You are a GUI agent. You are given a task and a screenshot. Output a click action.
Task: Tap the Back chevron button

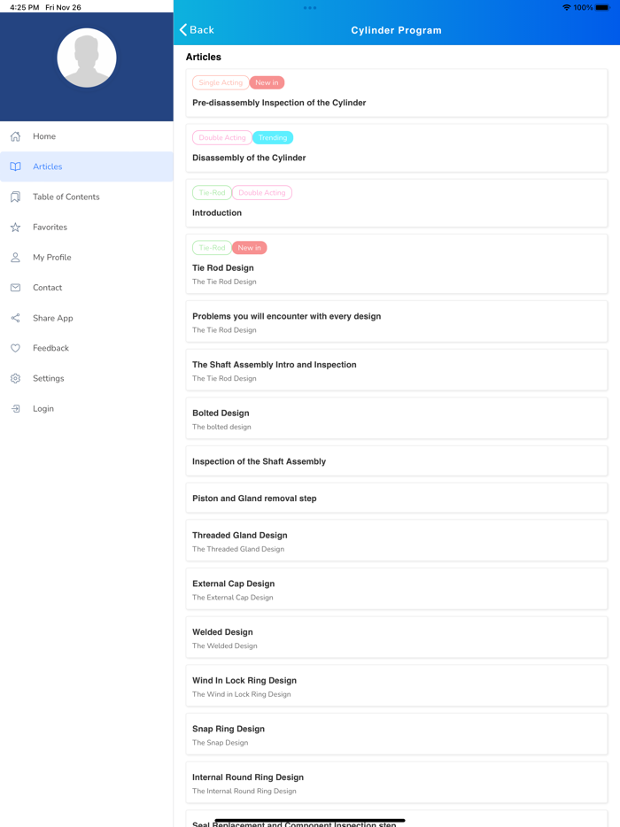[197, 30]
